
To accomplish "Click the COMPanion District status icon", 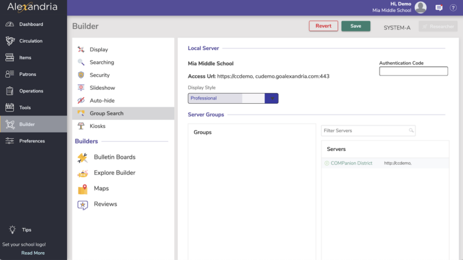I will [327, 163].
